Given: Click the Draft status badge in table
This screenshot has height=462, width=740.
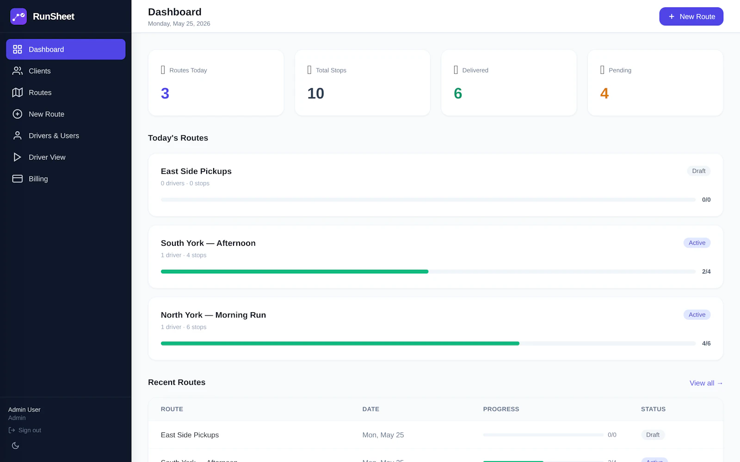Looking at the screenshot, I should coord(653,435).
